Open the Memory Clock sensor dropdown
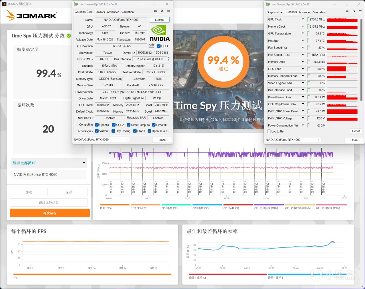The height and width of the screenshot is (289, 365). pyautogui.click(x=303, y=27)
